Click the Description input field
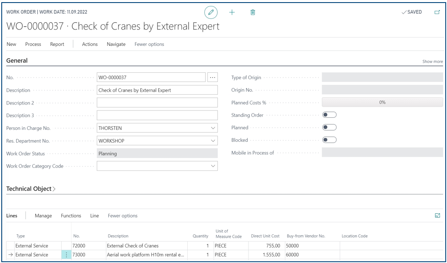The height and width of the screenshot is (263, 447). click(x=157, y=90)
